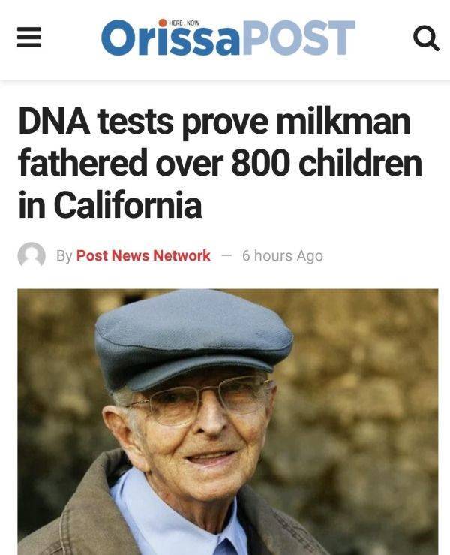Click the '6 hours Ago' timestamp
This screenshot has height=555, width=450.
point(283,255)
